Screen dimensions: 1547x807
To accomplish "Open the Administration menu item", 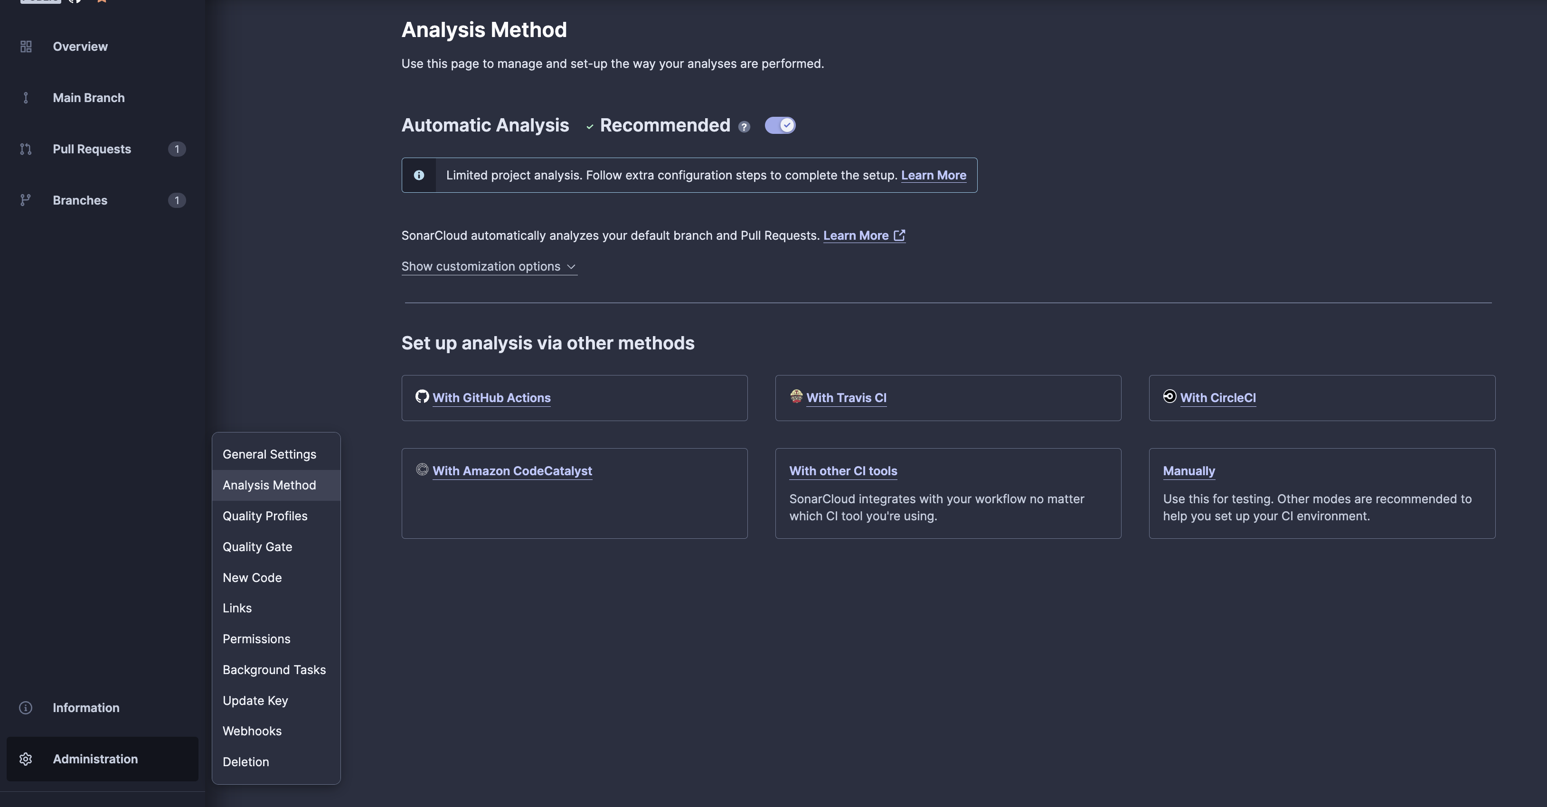I will 95,759.
